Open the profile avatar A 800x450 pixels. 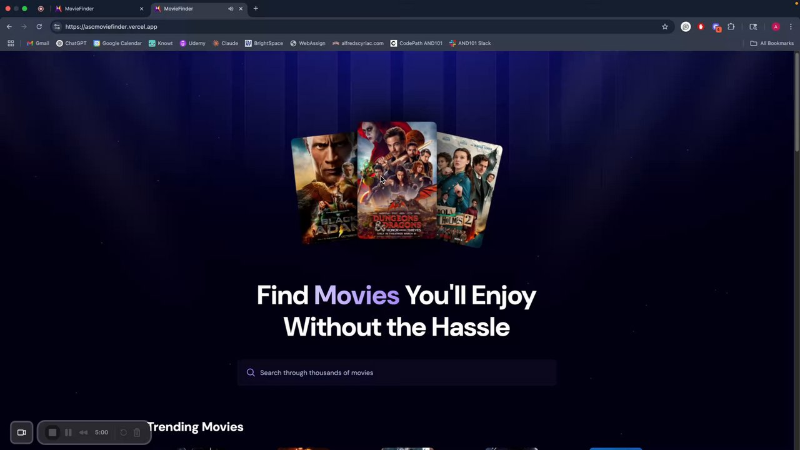pos(776,27)
